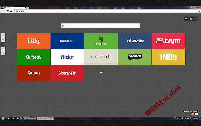Open the 8tracks mixtape tile

point(168,41)
